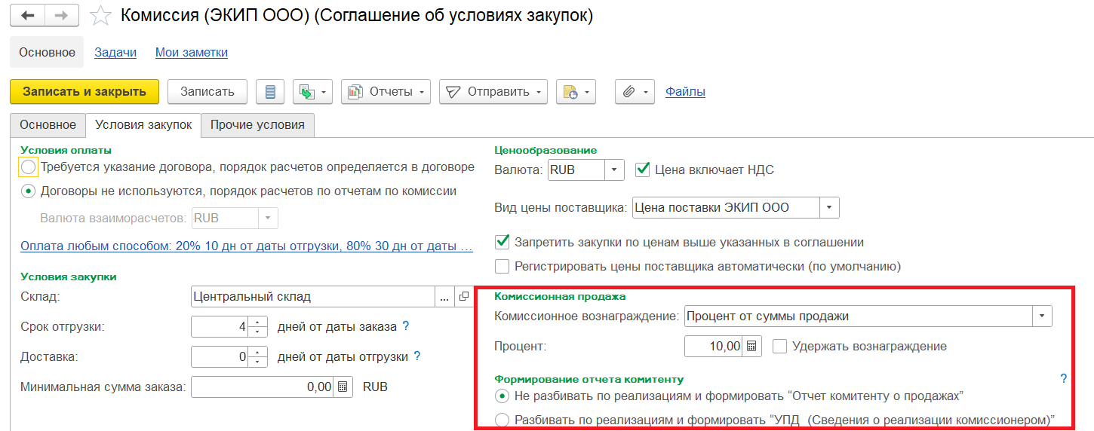Open calculator for Минимальная сумма заказа
Viewport: 1094px width, 431px height.
[x=343, y=387]
